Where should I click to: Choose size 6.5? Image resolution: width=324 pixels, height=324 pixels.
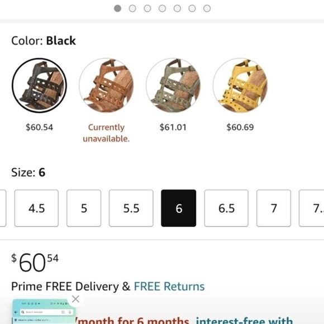pos(226,208)
